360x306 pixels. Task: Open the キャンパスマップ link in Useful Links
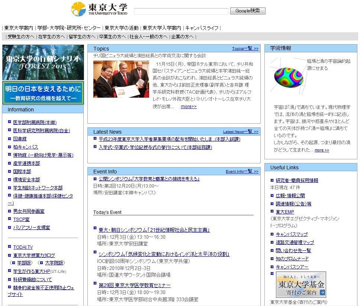coord(292,234)
